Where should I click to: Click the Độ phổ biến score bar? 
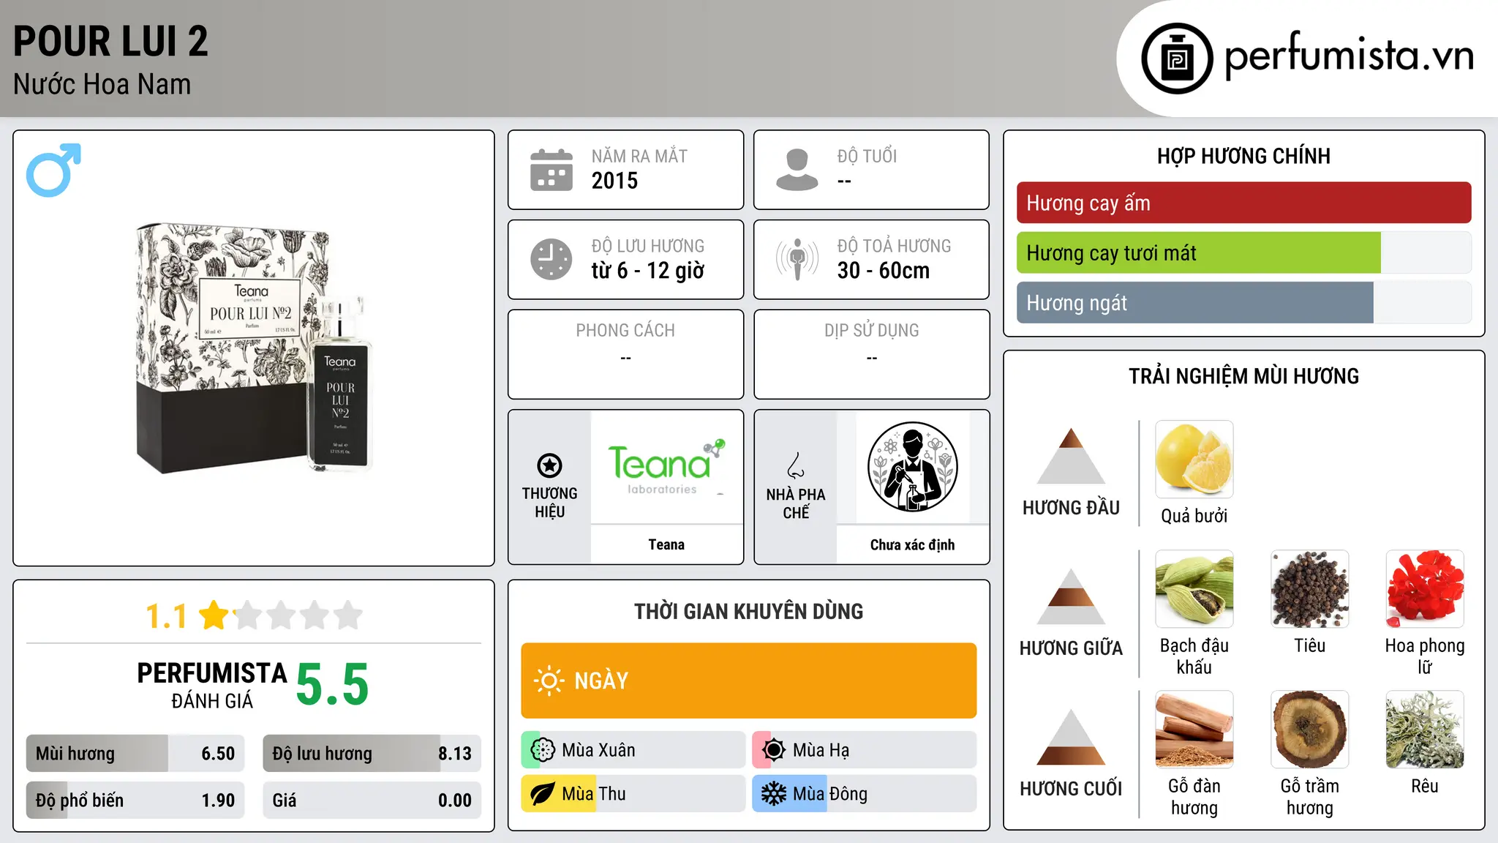[x=135, y=800]
